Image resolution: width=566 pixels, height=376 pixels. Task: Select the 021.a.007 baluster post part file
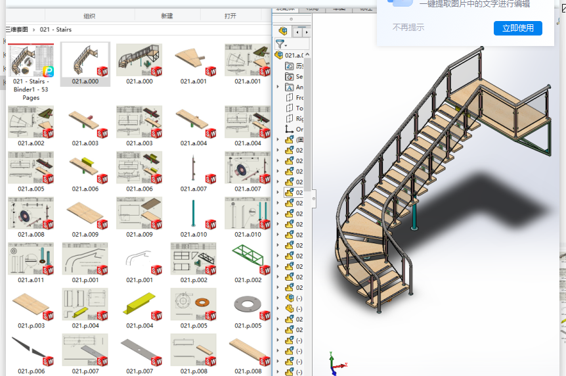point(194,172)
